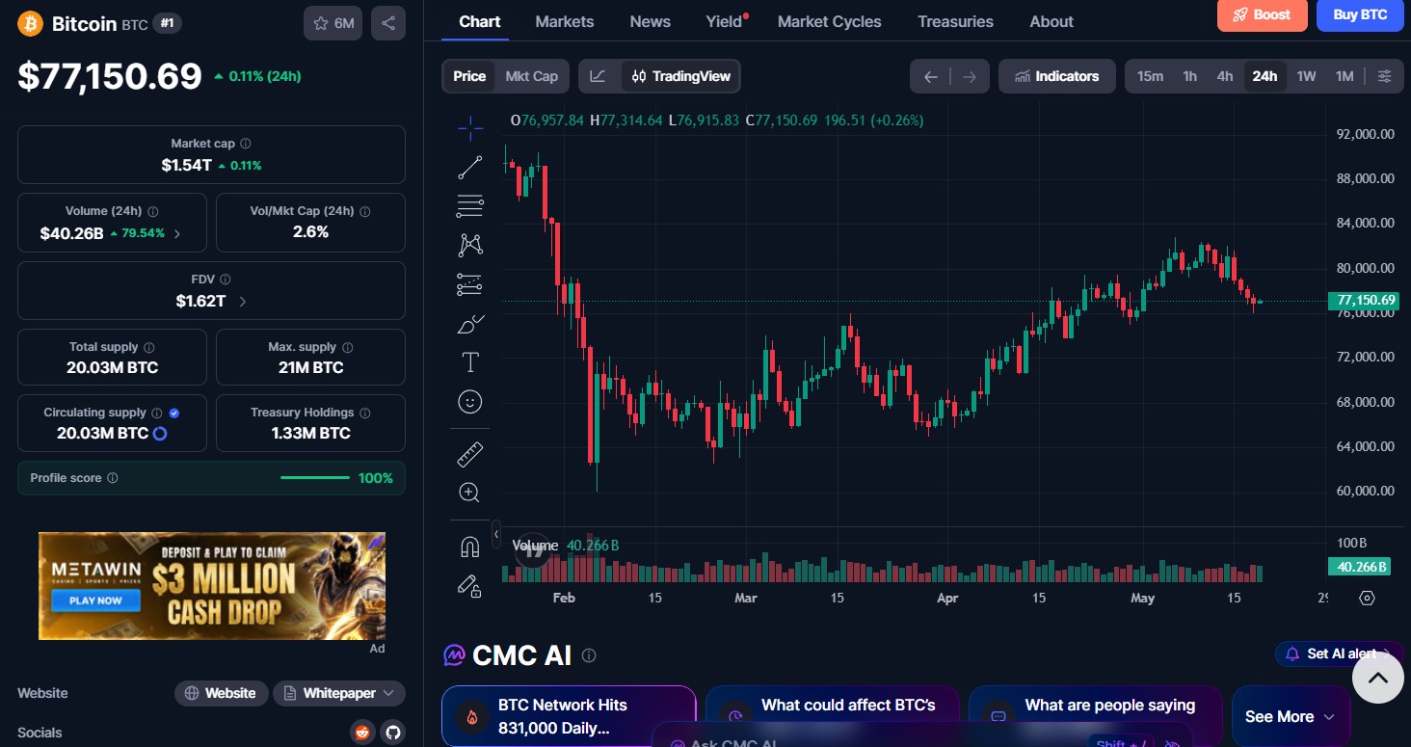Select the XABCD pattern tool
The height and width of the screenshot is (747, 1411).
pos(470,245)
